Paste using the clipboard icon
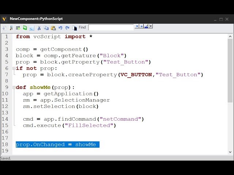The height and width of the screenshot is (175, 234). click(53, 28)
